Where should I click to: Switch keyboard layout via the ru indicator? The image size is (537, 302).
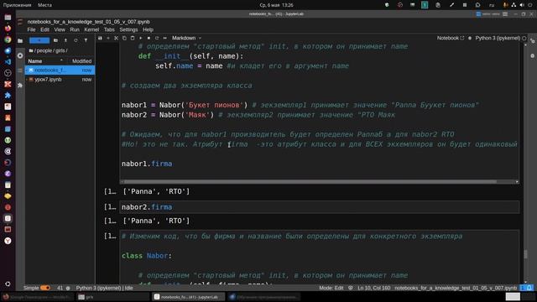(x=492, y=5)
